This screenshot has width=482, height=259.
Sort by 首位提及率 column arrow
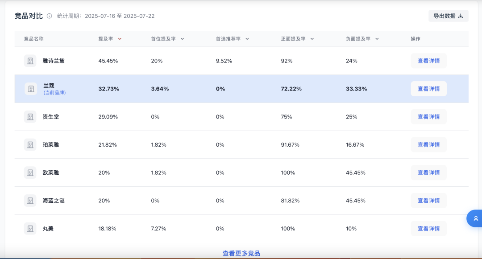182,39
